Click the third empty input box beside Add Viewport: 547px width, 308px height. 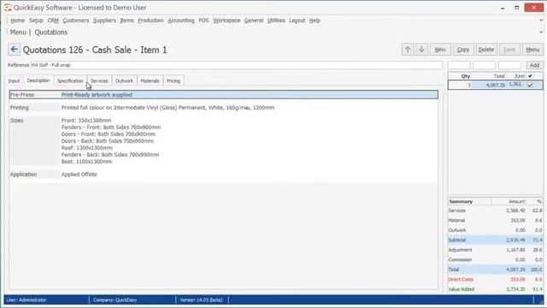point(509,65)
